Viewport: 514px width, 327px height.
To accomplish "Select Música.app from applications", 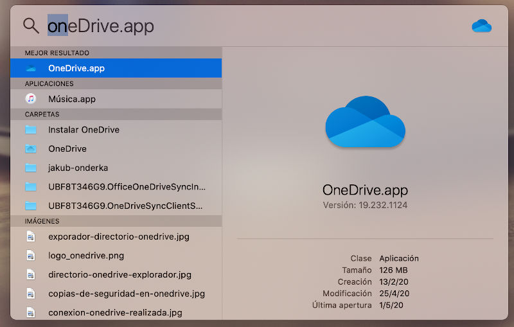I will tap(116, 99).
